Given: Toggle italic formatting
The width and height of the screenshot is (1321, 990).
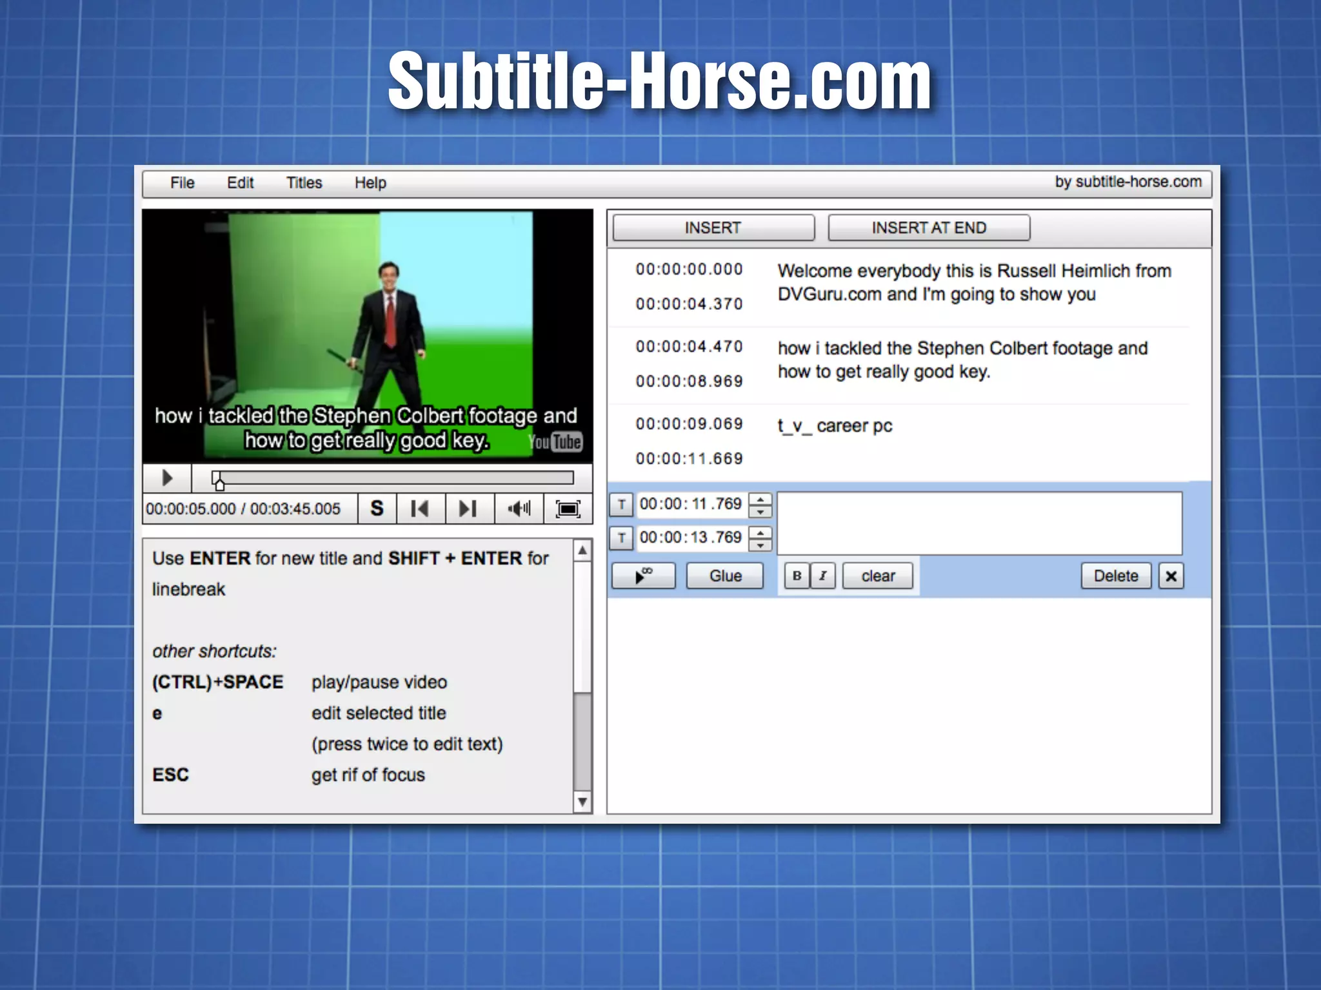Looking at the screenshot, I should (x=823, y=576).
